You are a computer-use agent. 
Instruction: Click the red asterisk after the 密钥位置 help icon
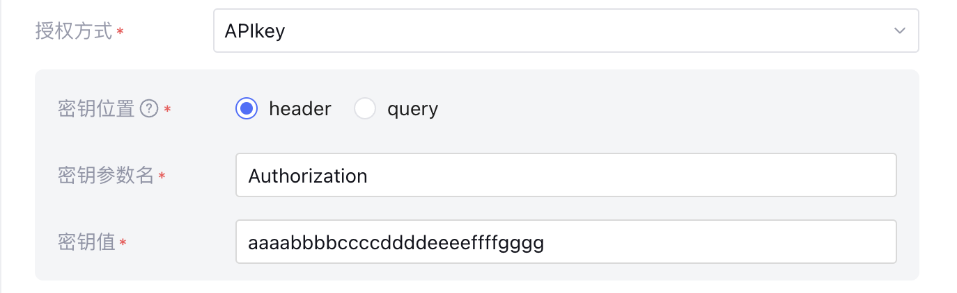pos(167,110)
